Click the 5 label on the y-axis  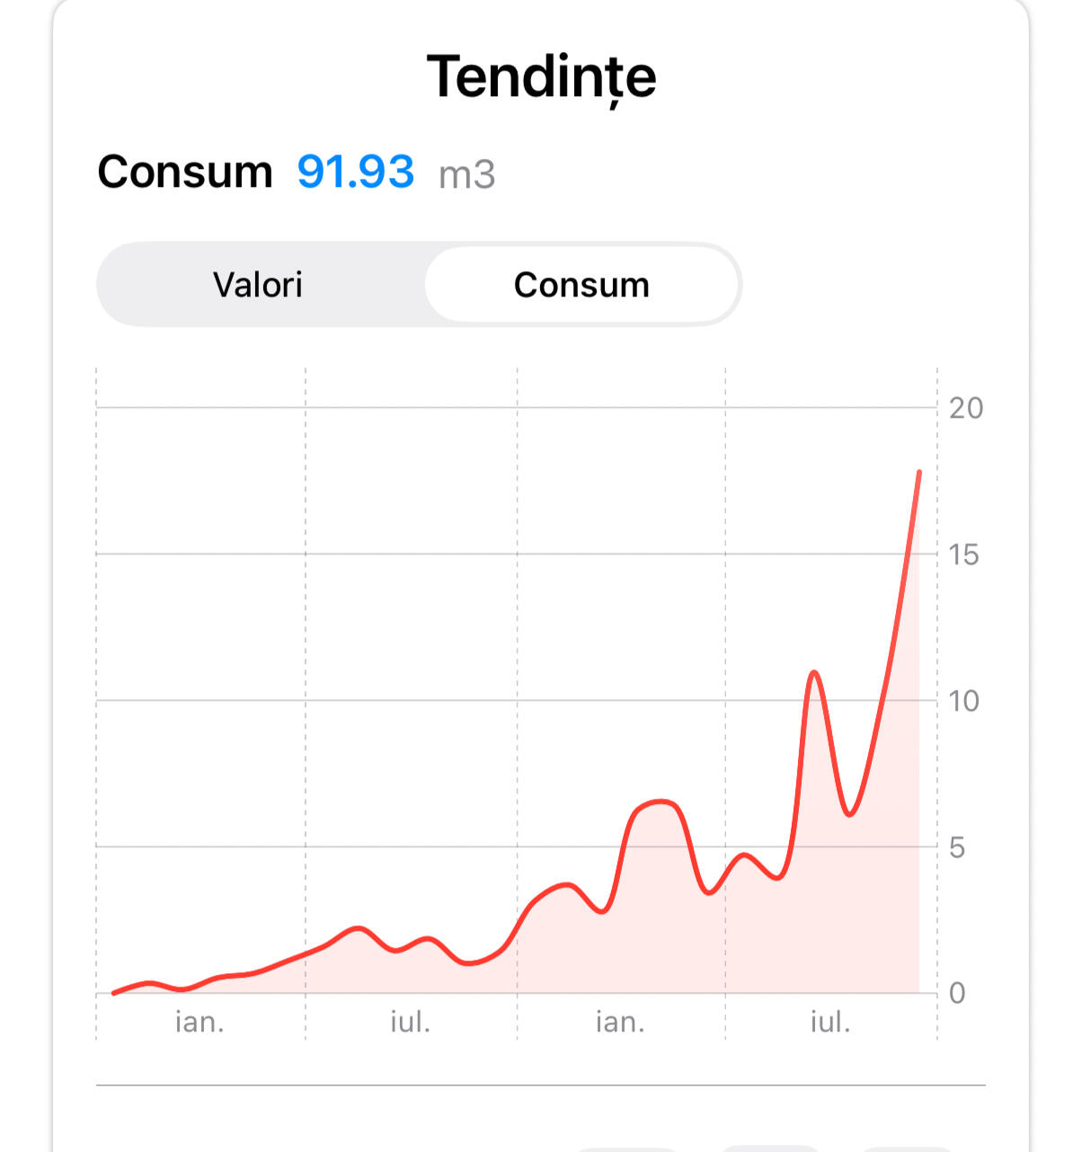point(957,847)
